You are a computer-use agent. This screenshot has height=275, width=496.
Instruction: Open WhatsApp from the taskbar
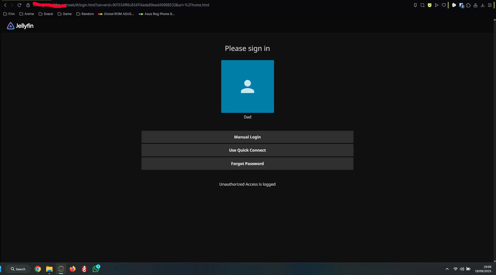pyautogui.click(x=96, y=269)
